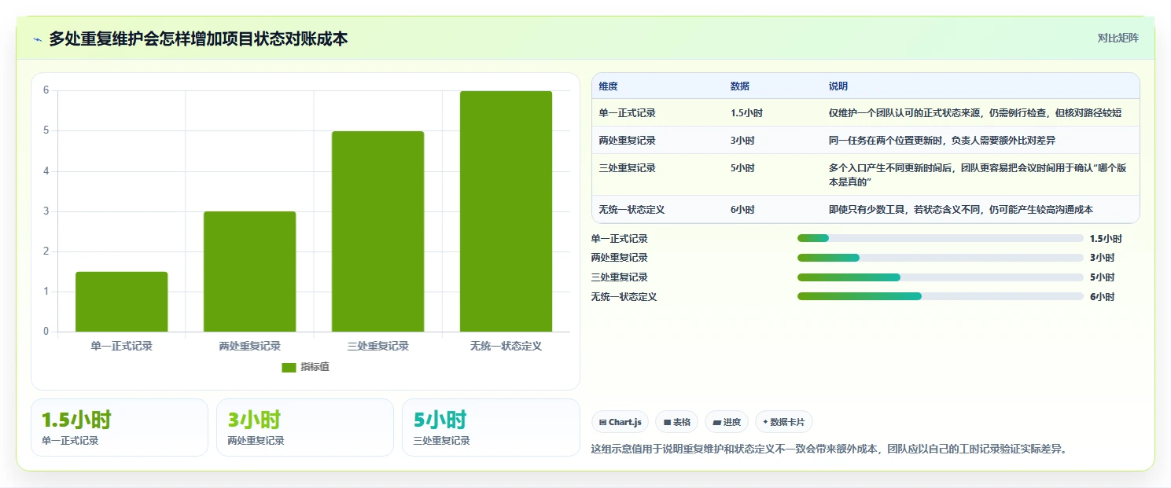1171x488 pixels.
Task: Click x-axis label 三处重复记录 under the chart
Action: [x=378, y=346]
